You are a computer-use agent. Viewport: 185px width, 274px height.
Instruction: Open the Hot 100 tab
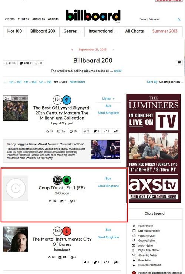tap(15, 31)
